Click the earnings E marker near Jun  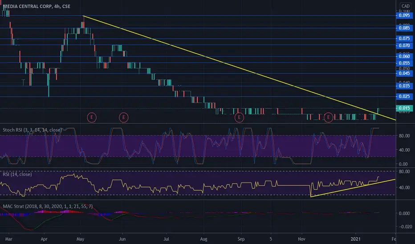click(x=124, y=118)
